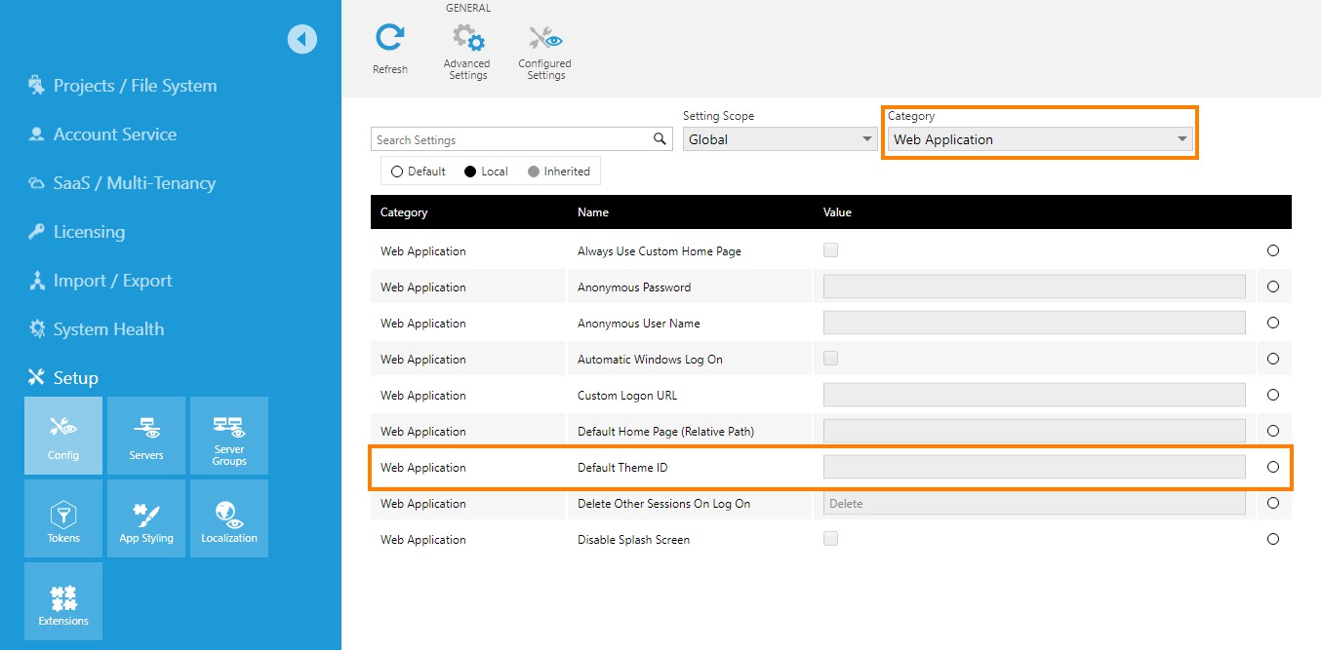Open the System Health section
The height and width of the screenshot is (650, 1321).
coord(107,328)
